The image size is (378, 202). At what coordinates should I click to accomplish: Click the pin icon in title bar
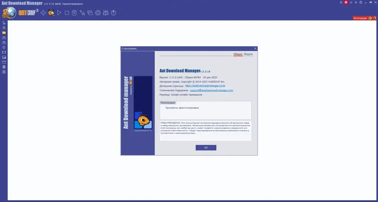click(356, 2)
